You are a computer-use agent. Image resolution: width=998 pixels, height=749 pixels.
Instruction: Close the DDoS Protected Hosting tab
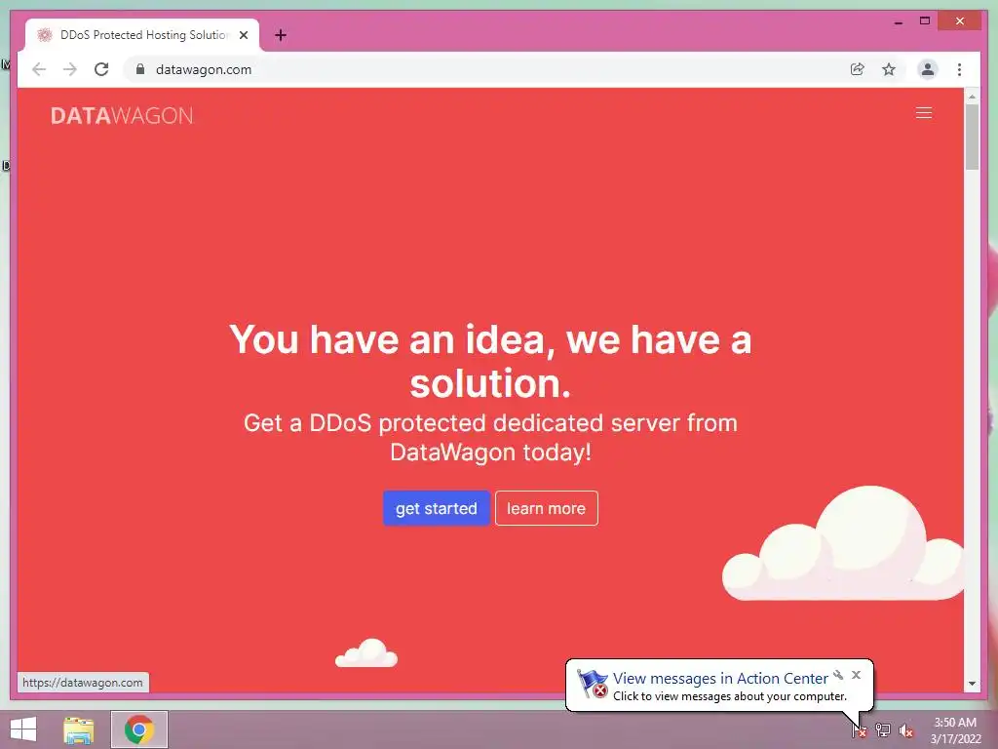click(244, 35)
